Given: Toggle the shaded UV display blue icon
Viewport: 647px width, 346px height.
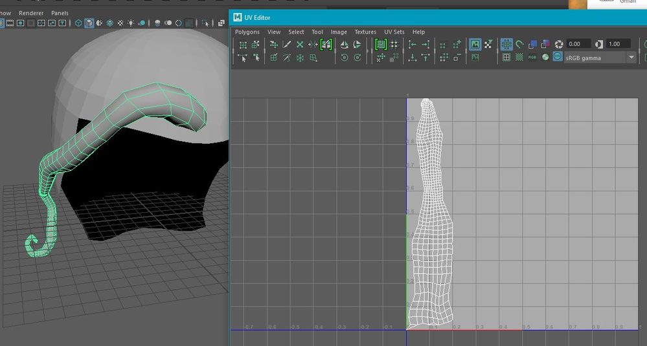Looking at the screenshot, I should [533, 45].
